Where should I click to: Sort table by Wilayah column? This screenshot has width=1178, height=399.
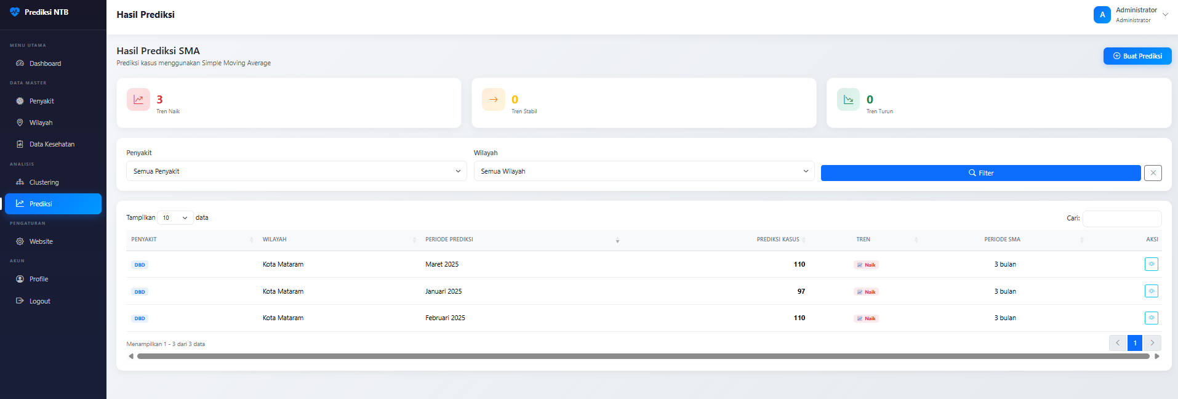pos(339,240)
